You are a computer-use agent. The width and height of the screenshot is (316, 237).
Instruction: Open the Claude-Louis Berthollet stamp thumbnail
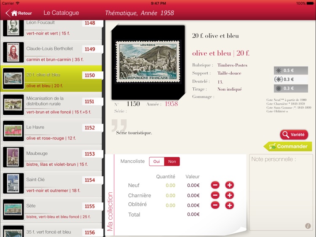(x=13, y=52)
